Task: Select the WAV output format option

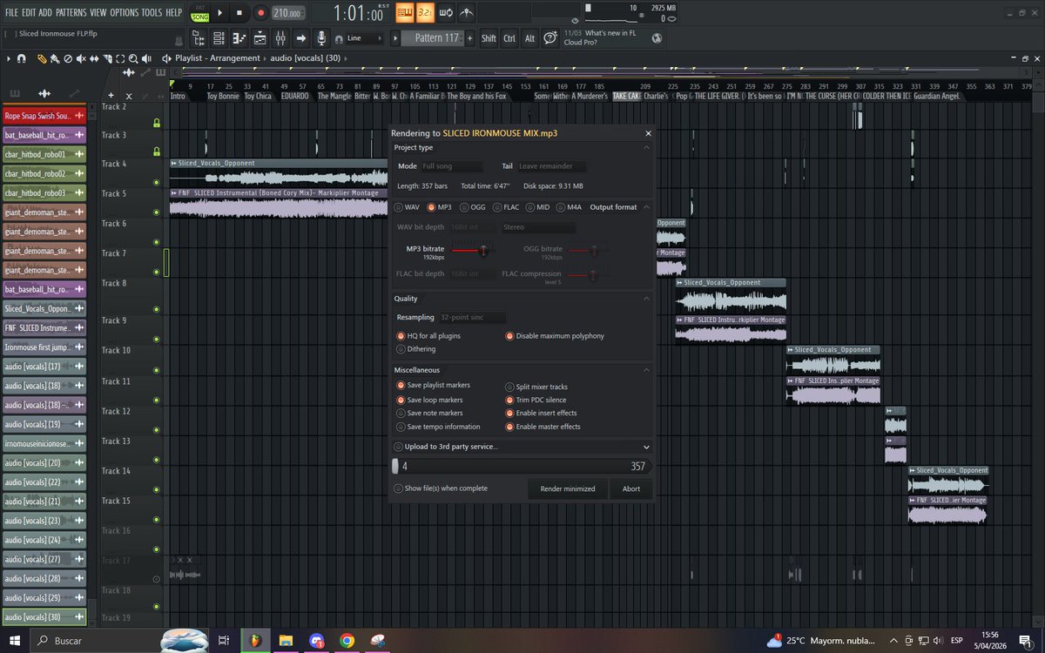Action: (406, 207)
